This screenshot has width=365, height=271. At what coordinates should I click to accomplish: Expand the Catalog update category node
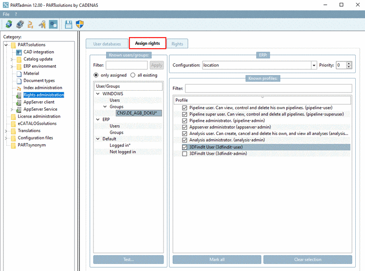tap(12, 59)
